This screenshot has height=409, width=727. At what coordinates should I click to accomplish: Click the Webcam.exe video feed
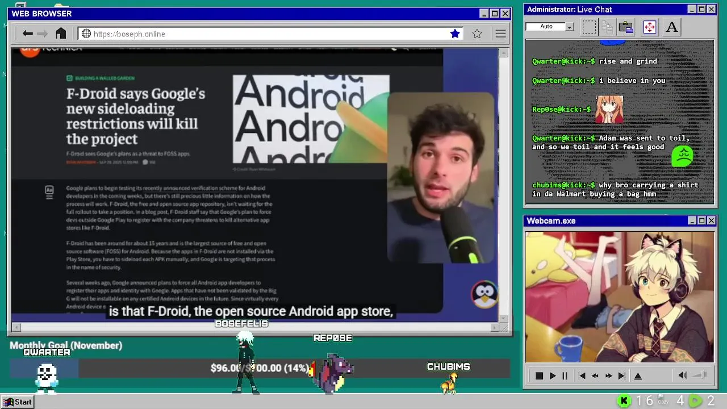click(x=619, y=297)
